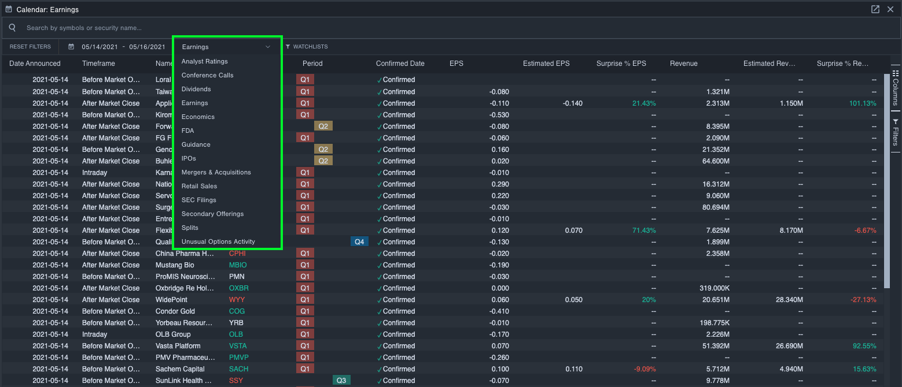Toggle the Q1 period badge on WidePoint's row
This screenshot has width=902, height=387.
305,299
